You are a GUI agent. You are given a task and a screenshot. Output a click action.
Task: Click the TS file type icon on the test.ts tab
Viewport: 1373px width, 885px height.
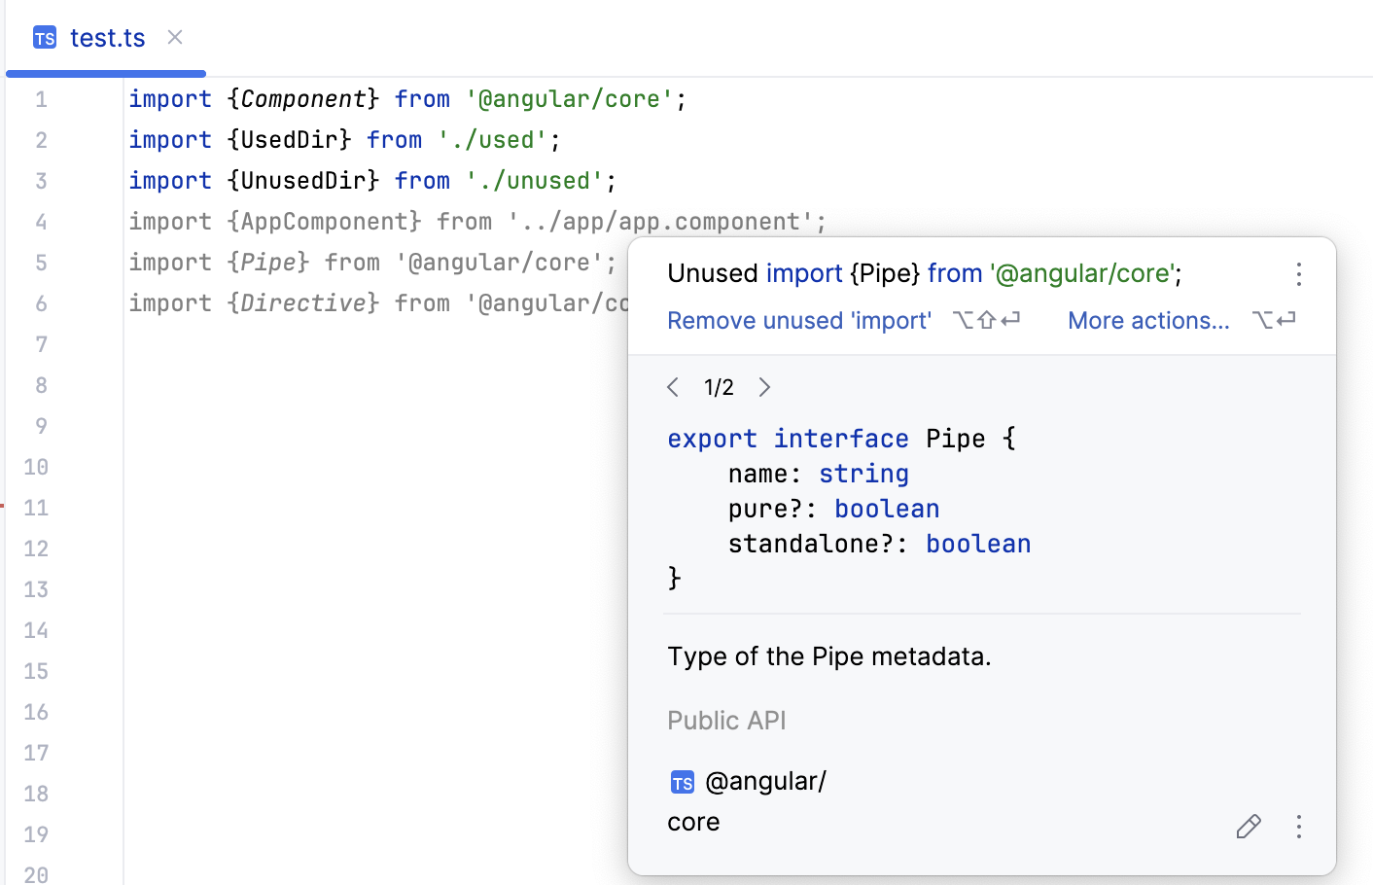(x=44, y=38)
